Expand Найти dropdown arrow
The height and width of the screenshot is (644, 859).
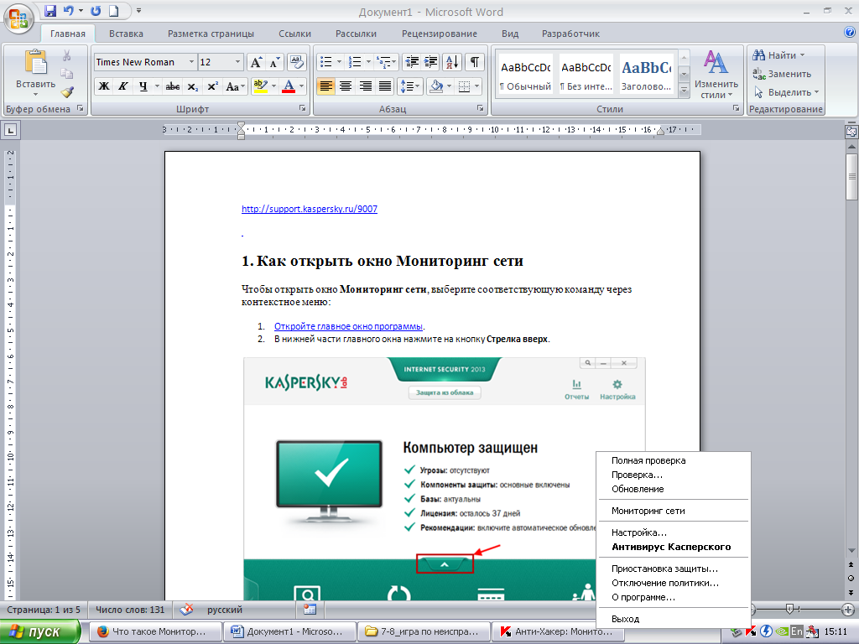(803, 55)
